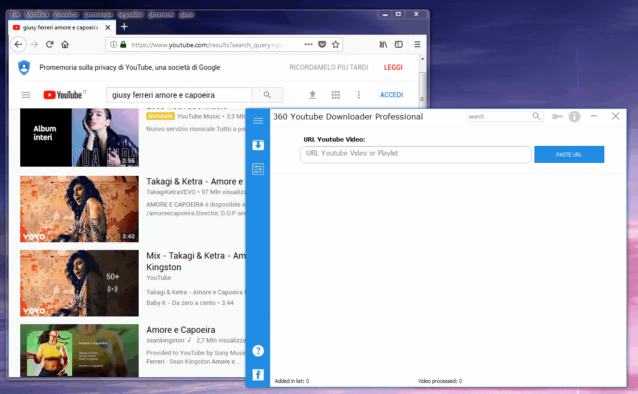Open the downloads list sidebar icon
Viewport: 638px width, 394px height.
point(258,145)
